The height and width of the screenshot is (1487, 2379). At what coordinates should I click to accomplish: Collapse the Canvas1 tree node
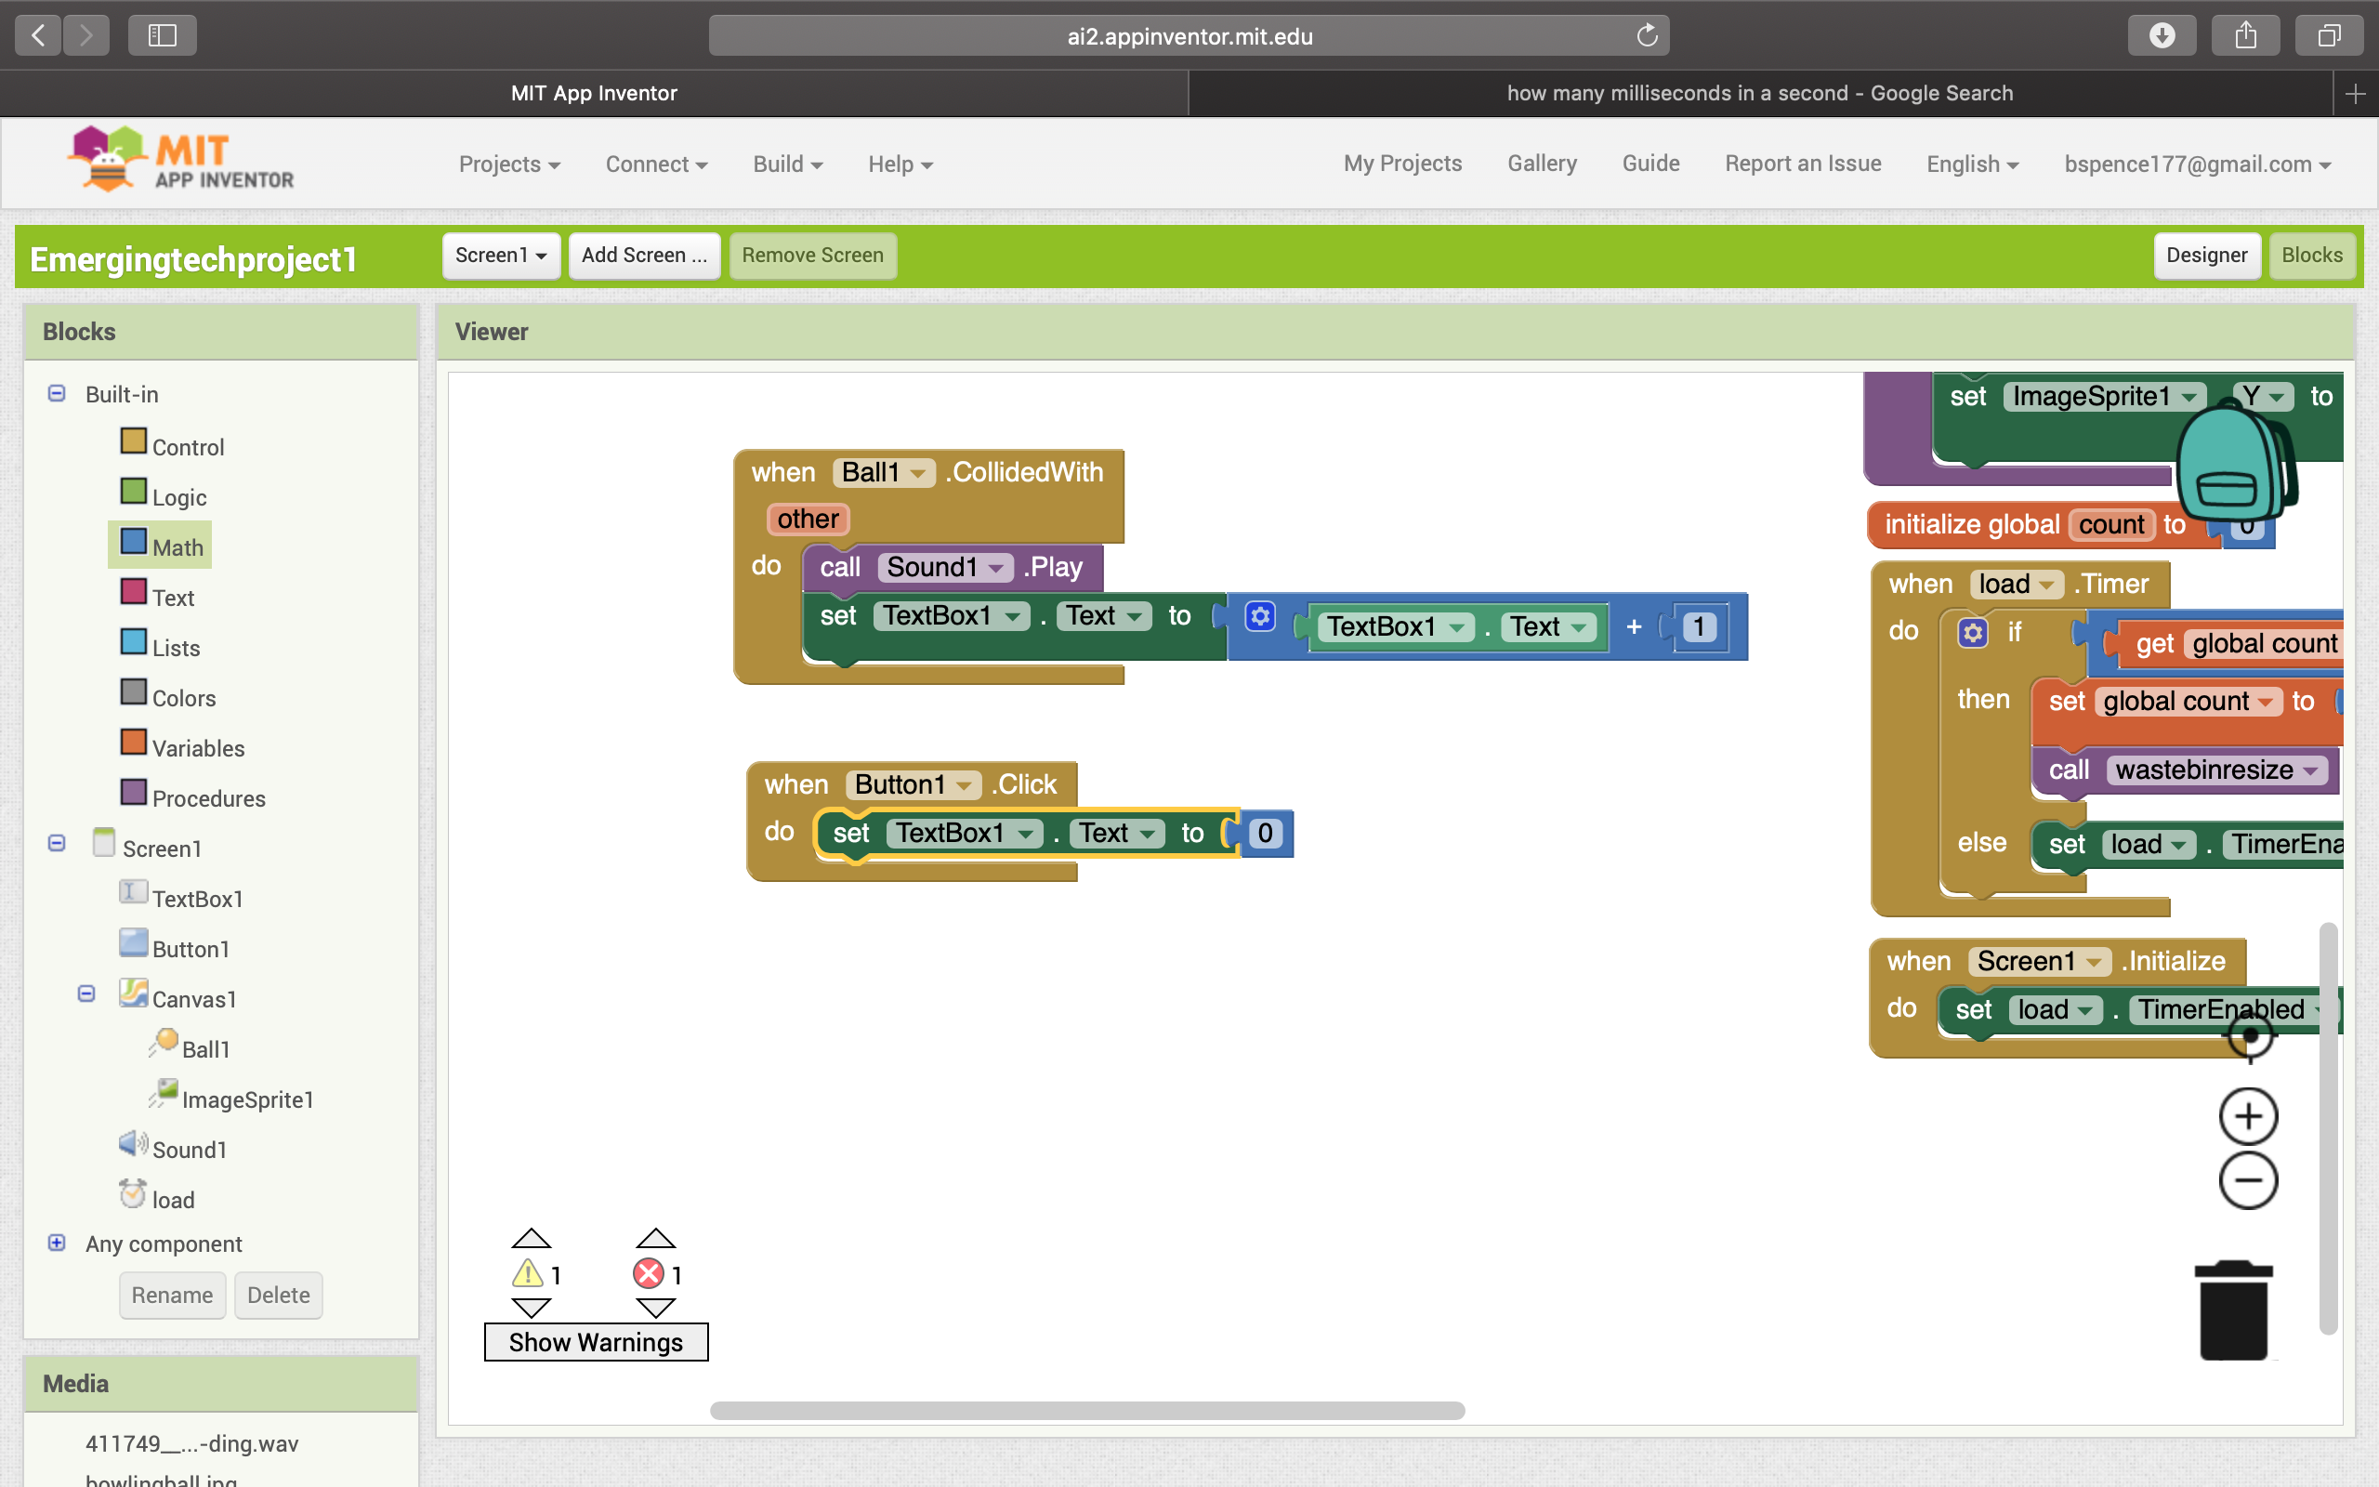pyautogui.click(x=86, y=994)
